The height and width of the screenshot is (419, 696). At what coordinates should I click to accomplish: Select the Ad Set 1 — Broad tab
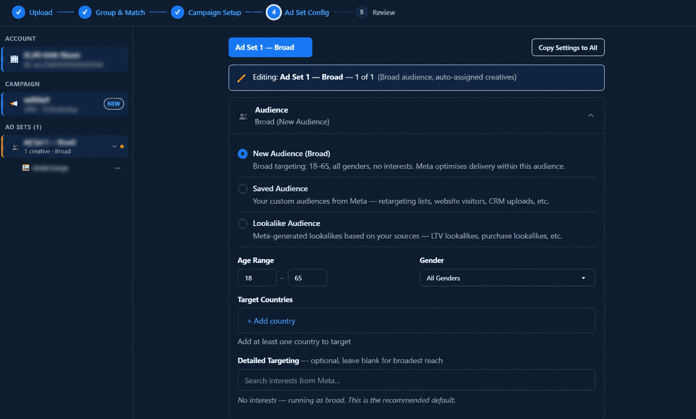pyautogui.click(x=270, y=47)
